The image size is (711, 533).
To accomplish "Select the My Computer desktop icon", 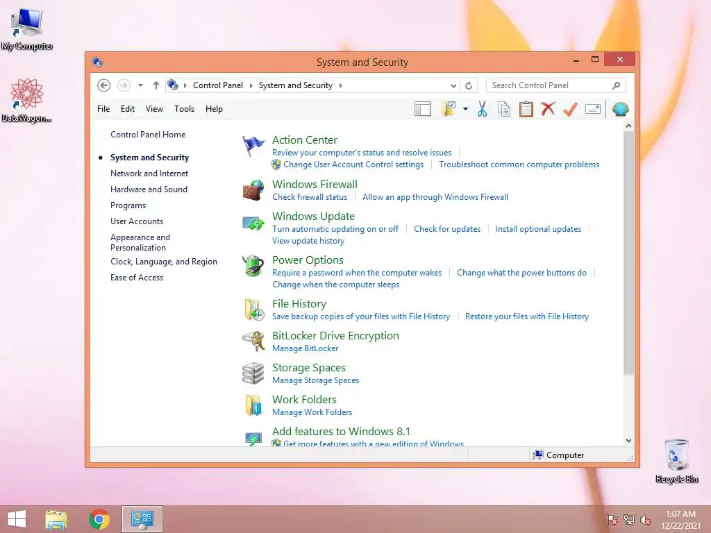I will point(27,28).
